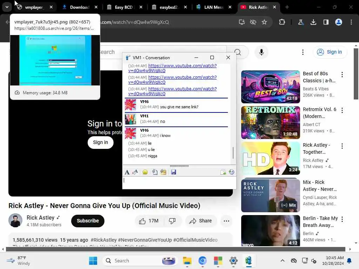Switch to the LAN Mess browser tab
359x269 pixels.
coord(214,7)
